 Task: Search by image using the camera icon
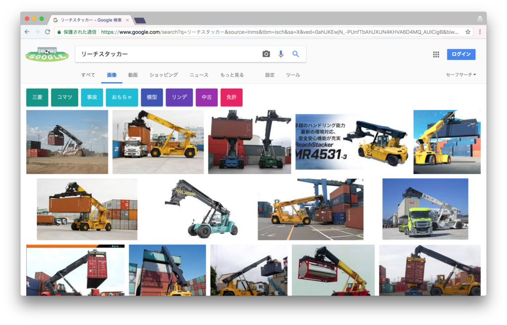[266, 54]
